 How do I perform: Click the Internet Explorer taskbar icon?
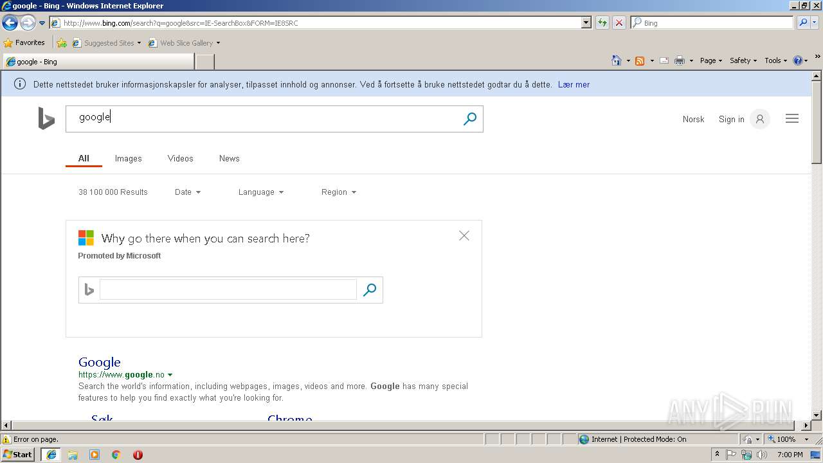click(x=51, y=455)
